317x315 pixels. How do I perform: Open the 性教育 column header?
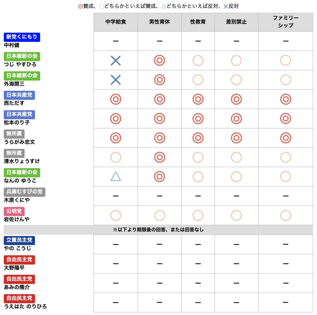(198, 22)
